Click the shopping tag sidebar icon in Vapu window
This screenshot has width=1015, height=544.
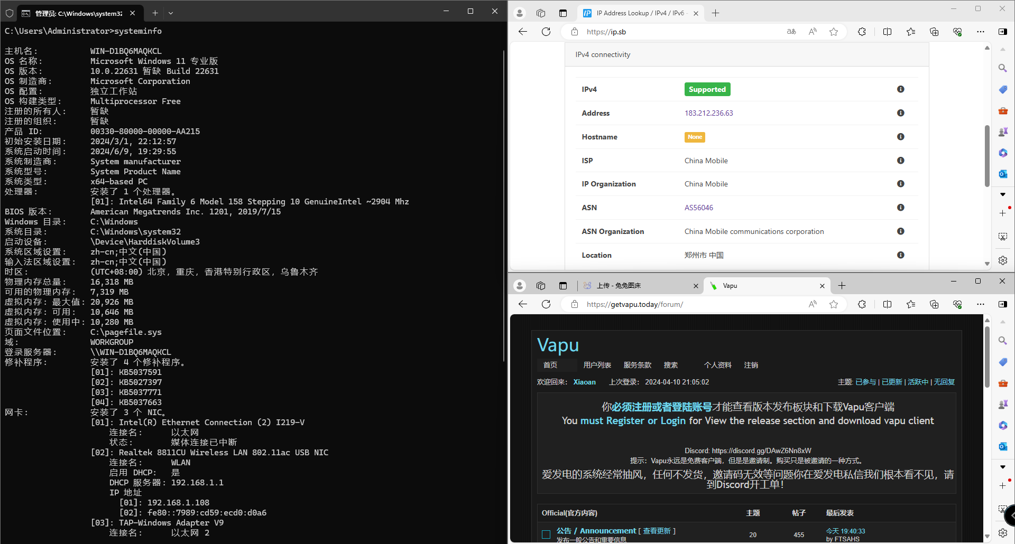click(x=1003, y=362)
